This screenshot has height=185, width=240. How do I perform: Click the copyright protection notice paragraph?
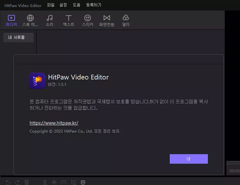coord(119,105)
